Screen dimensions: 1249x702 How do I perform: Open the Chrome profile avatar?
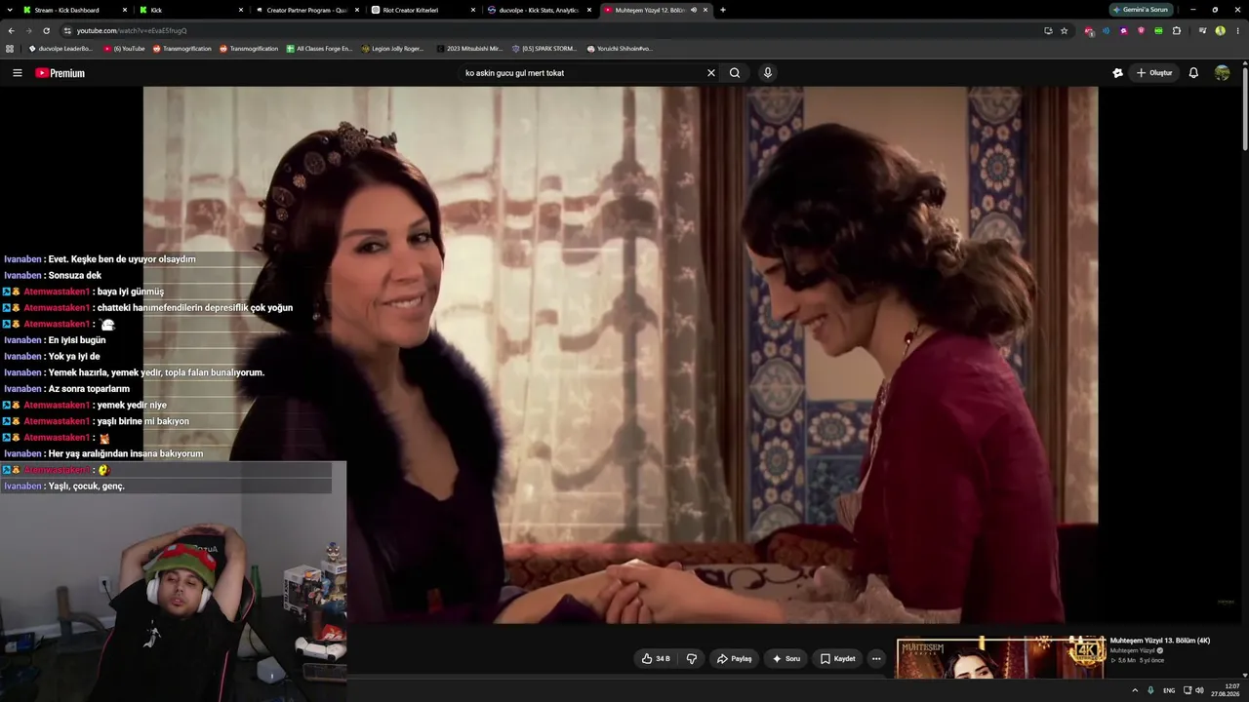[x=1220, y=30]
